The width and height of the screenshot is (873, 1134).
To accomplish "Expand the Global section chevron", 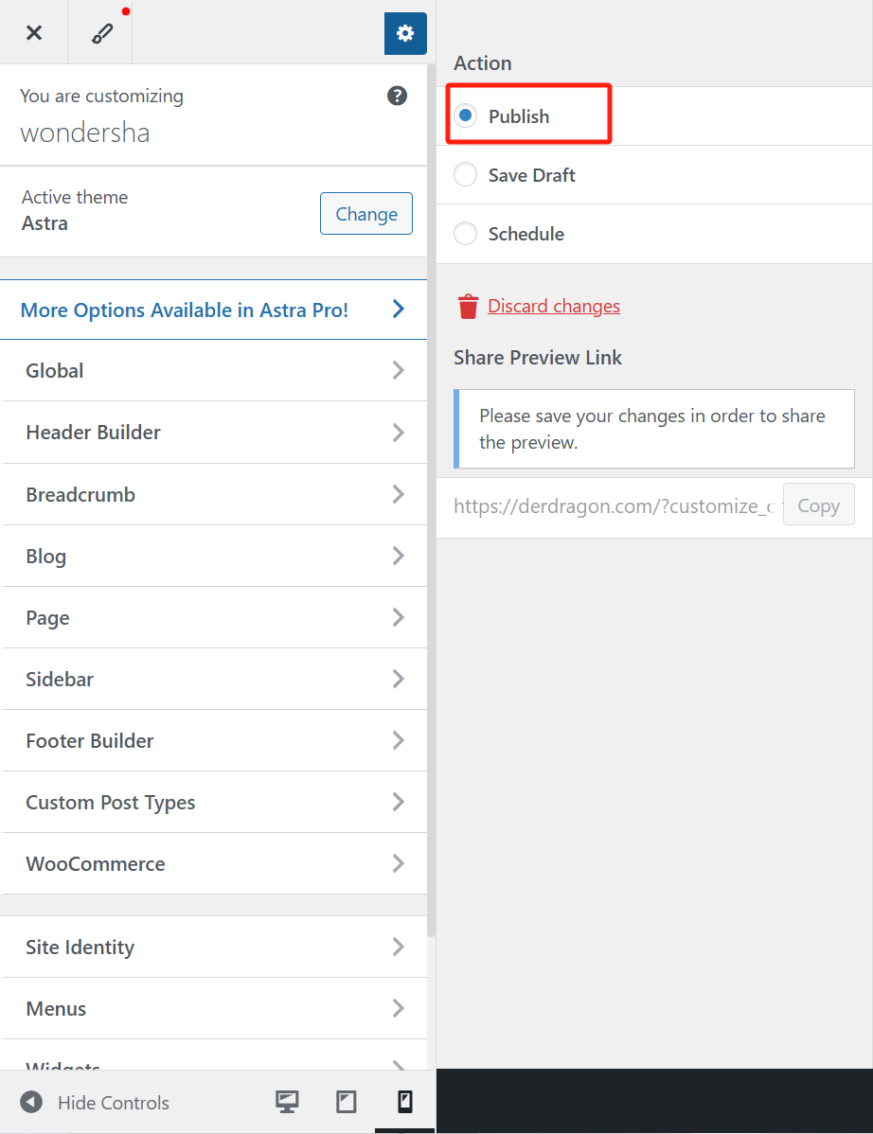I will pyautogui.click(x=398, y=371).
